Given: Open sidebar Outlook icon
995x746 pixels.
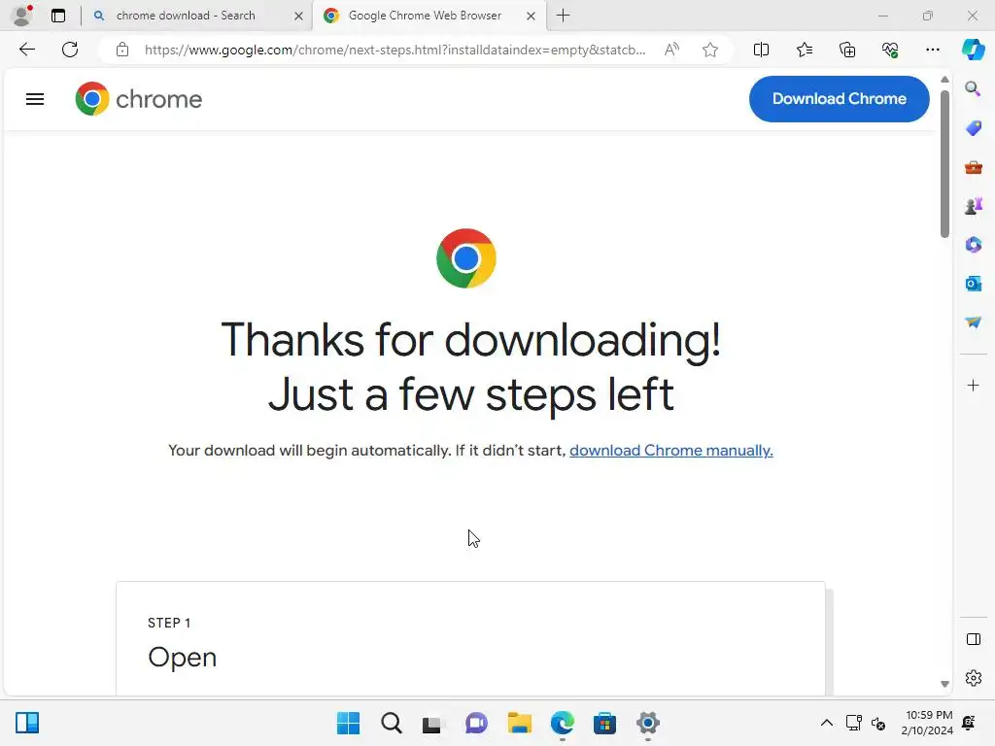Looking at the screenshot, I should [x=973, y=284].
